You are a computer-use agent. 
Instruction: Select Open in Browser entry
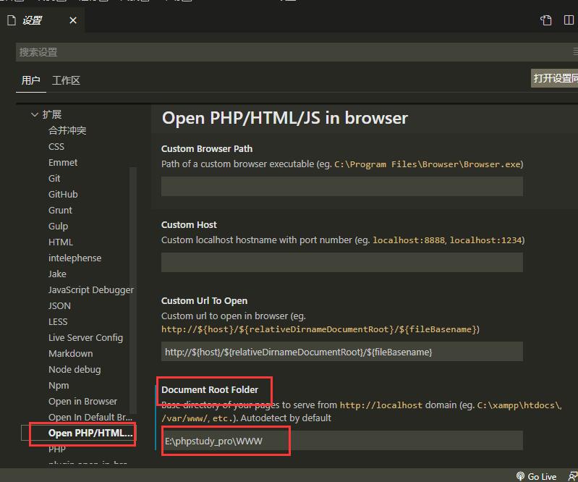82,401
